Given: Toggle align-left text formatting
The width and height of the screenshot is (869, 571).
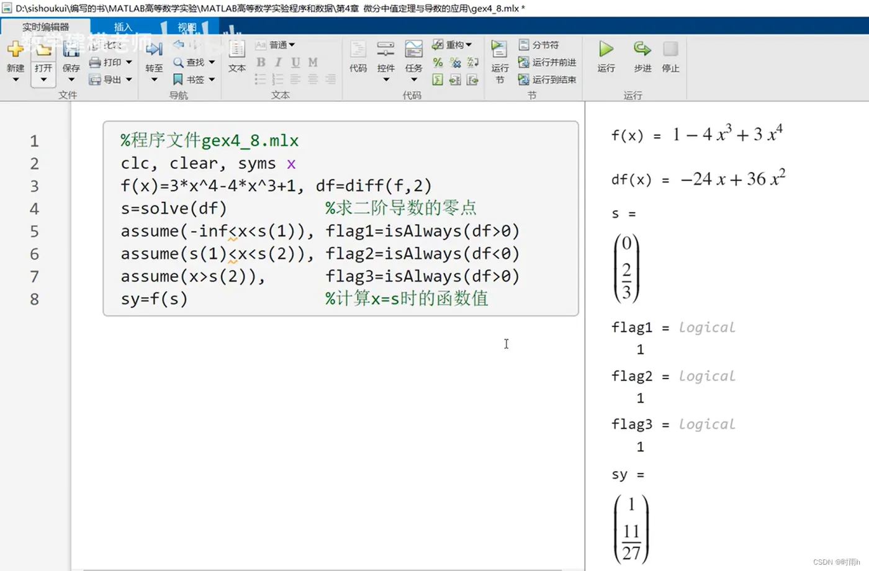Looking at the screenshot, I should point(295,79).
